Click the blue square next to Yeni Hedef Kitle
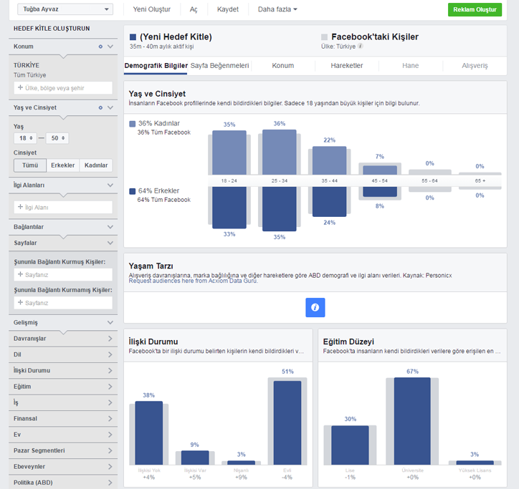This screenshot has height=489, width=519. 133,37
